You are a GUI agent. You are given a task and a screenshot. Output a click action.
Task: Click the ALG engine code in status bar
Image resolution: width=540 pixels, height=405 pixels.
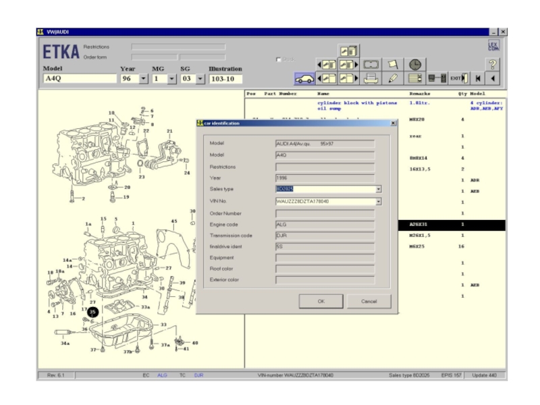click(162, 375)
